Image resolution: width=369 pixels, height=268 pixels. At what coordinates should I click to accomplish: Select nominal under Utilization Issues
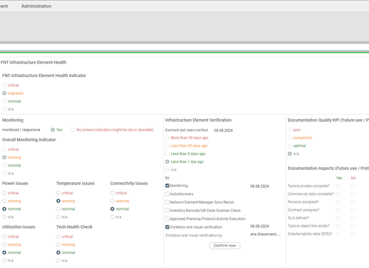coord(5,252)
